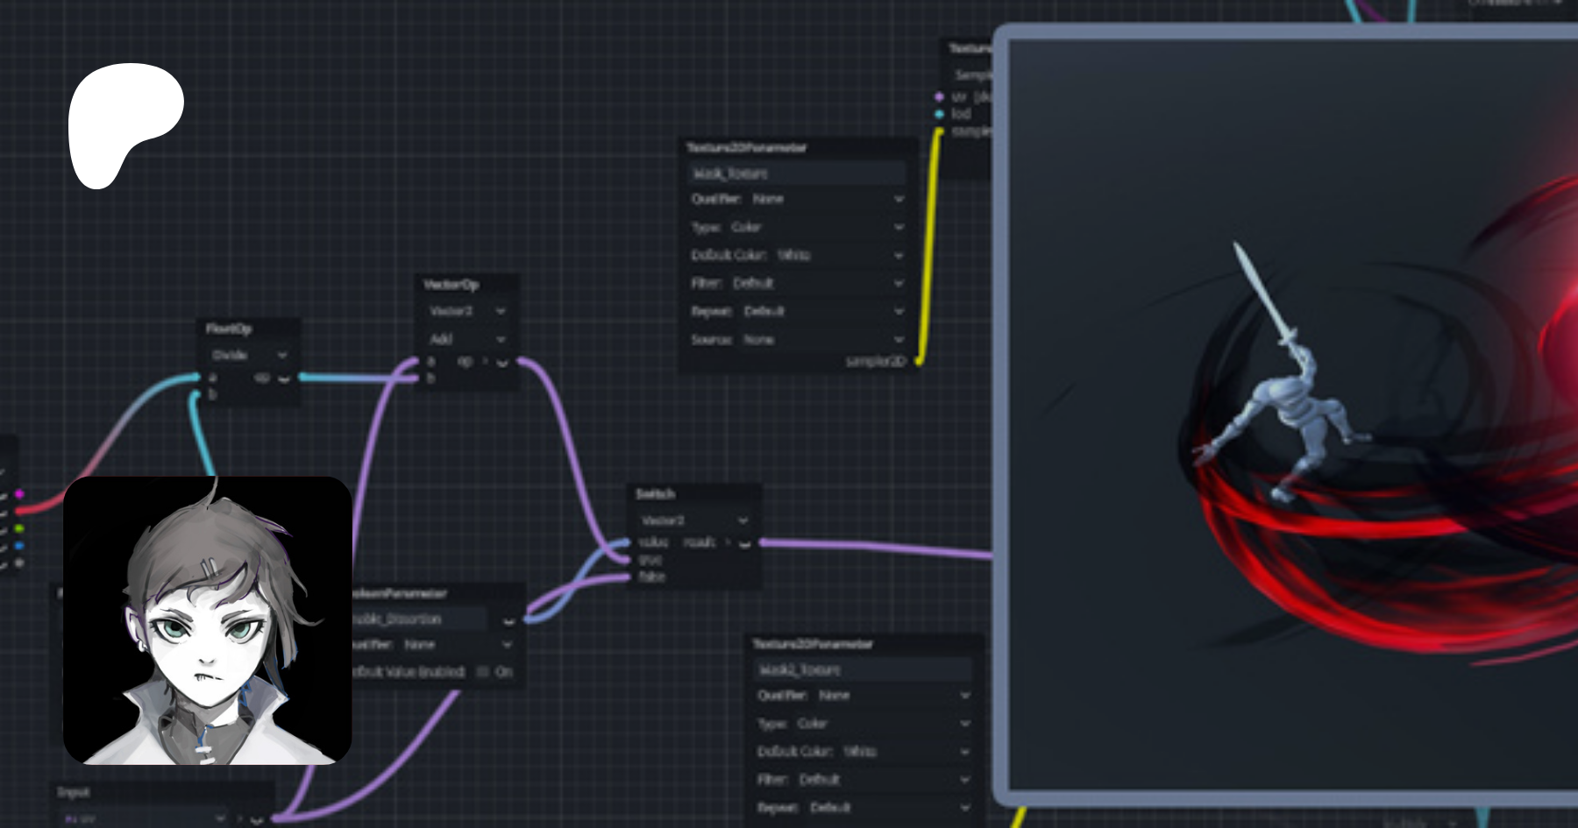Click the Mask_Texture parameter name field

point(796,173)
